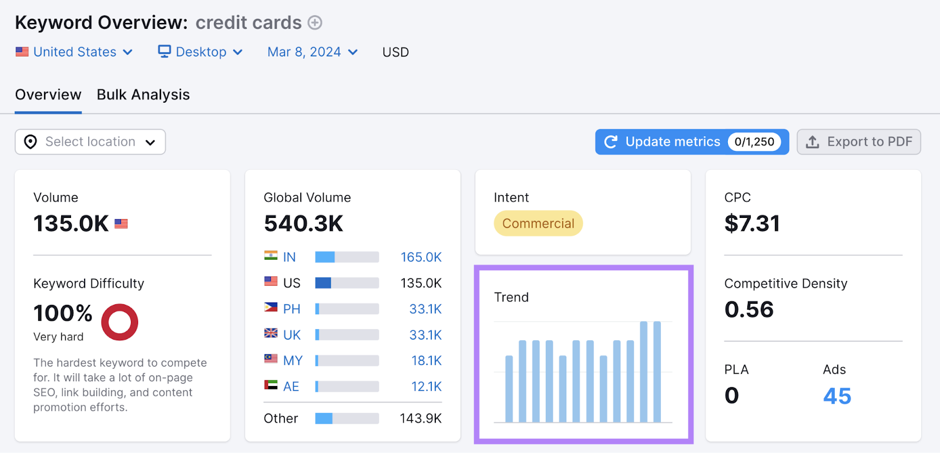The width and height of the screenshot is (940, 453).
Task: Click the US flag in Global Volume list
Action: [271, 281]
